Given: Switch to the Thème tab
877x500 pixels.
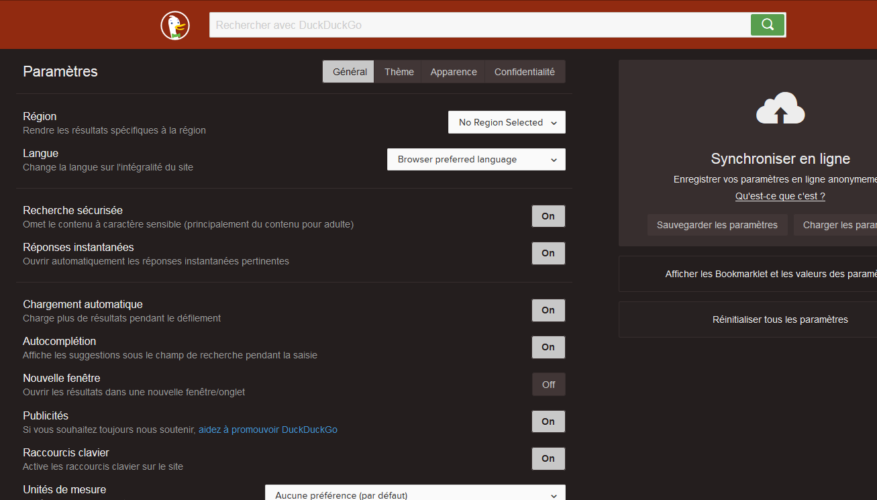Looking at the screenshot, I should (x=398, y=71).
